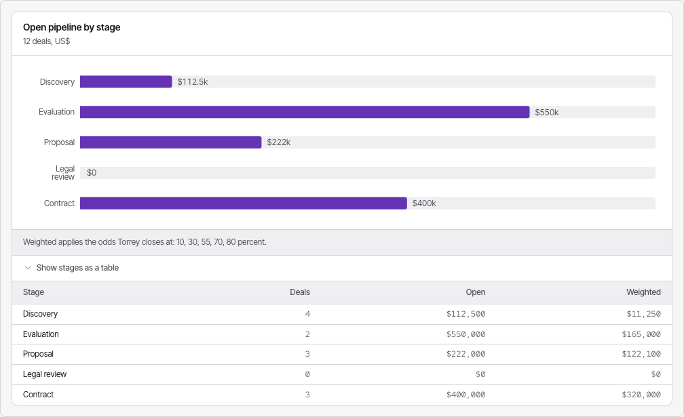Click the $165,000 weighted amount cell
Image resolution: width=684 pixels, height=417 pixels.
tap(641, 334)
